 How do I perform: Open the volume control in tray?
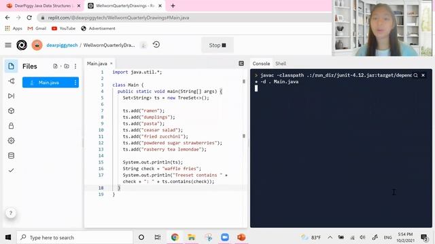[362, 237]
